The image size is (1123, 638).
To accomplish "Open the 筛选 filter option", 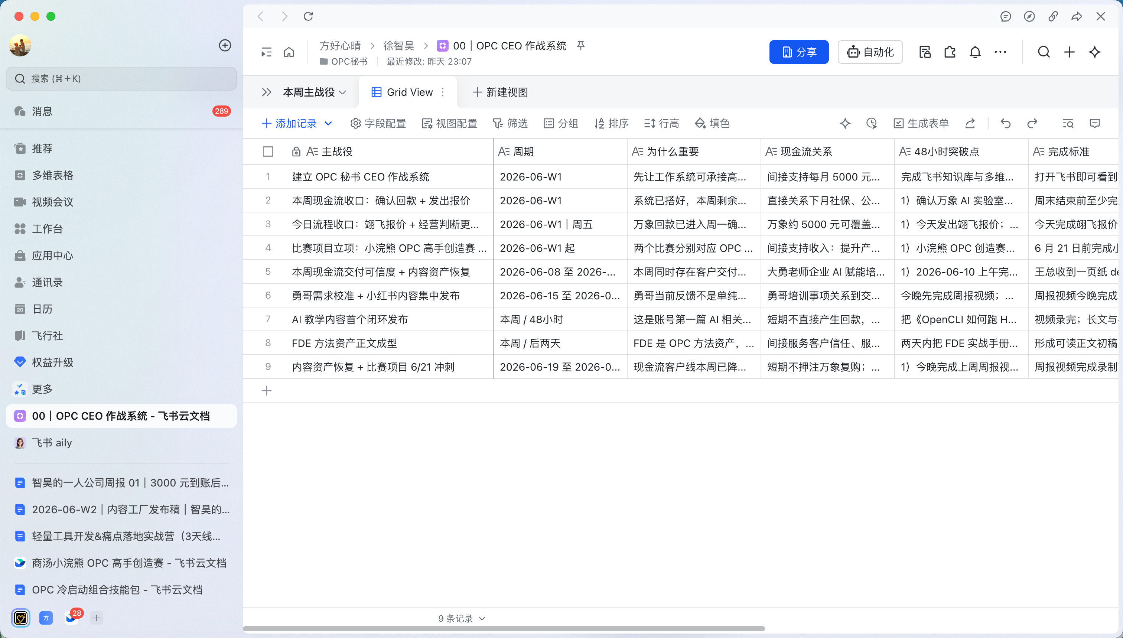I will [510, 123].
